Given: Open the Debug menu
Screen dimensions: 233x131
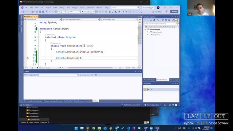Looking at the screenshot, I should click(62, 8).
